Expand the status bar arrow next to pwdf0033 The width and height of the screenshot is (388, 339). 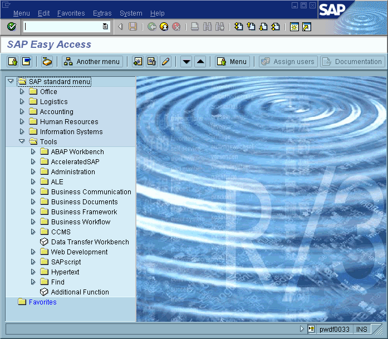point(302,329)
